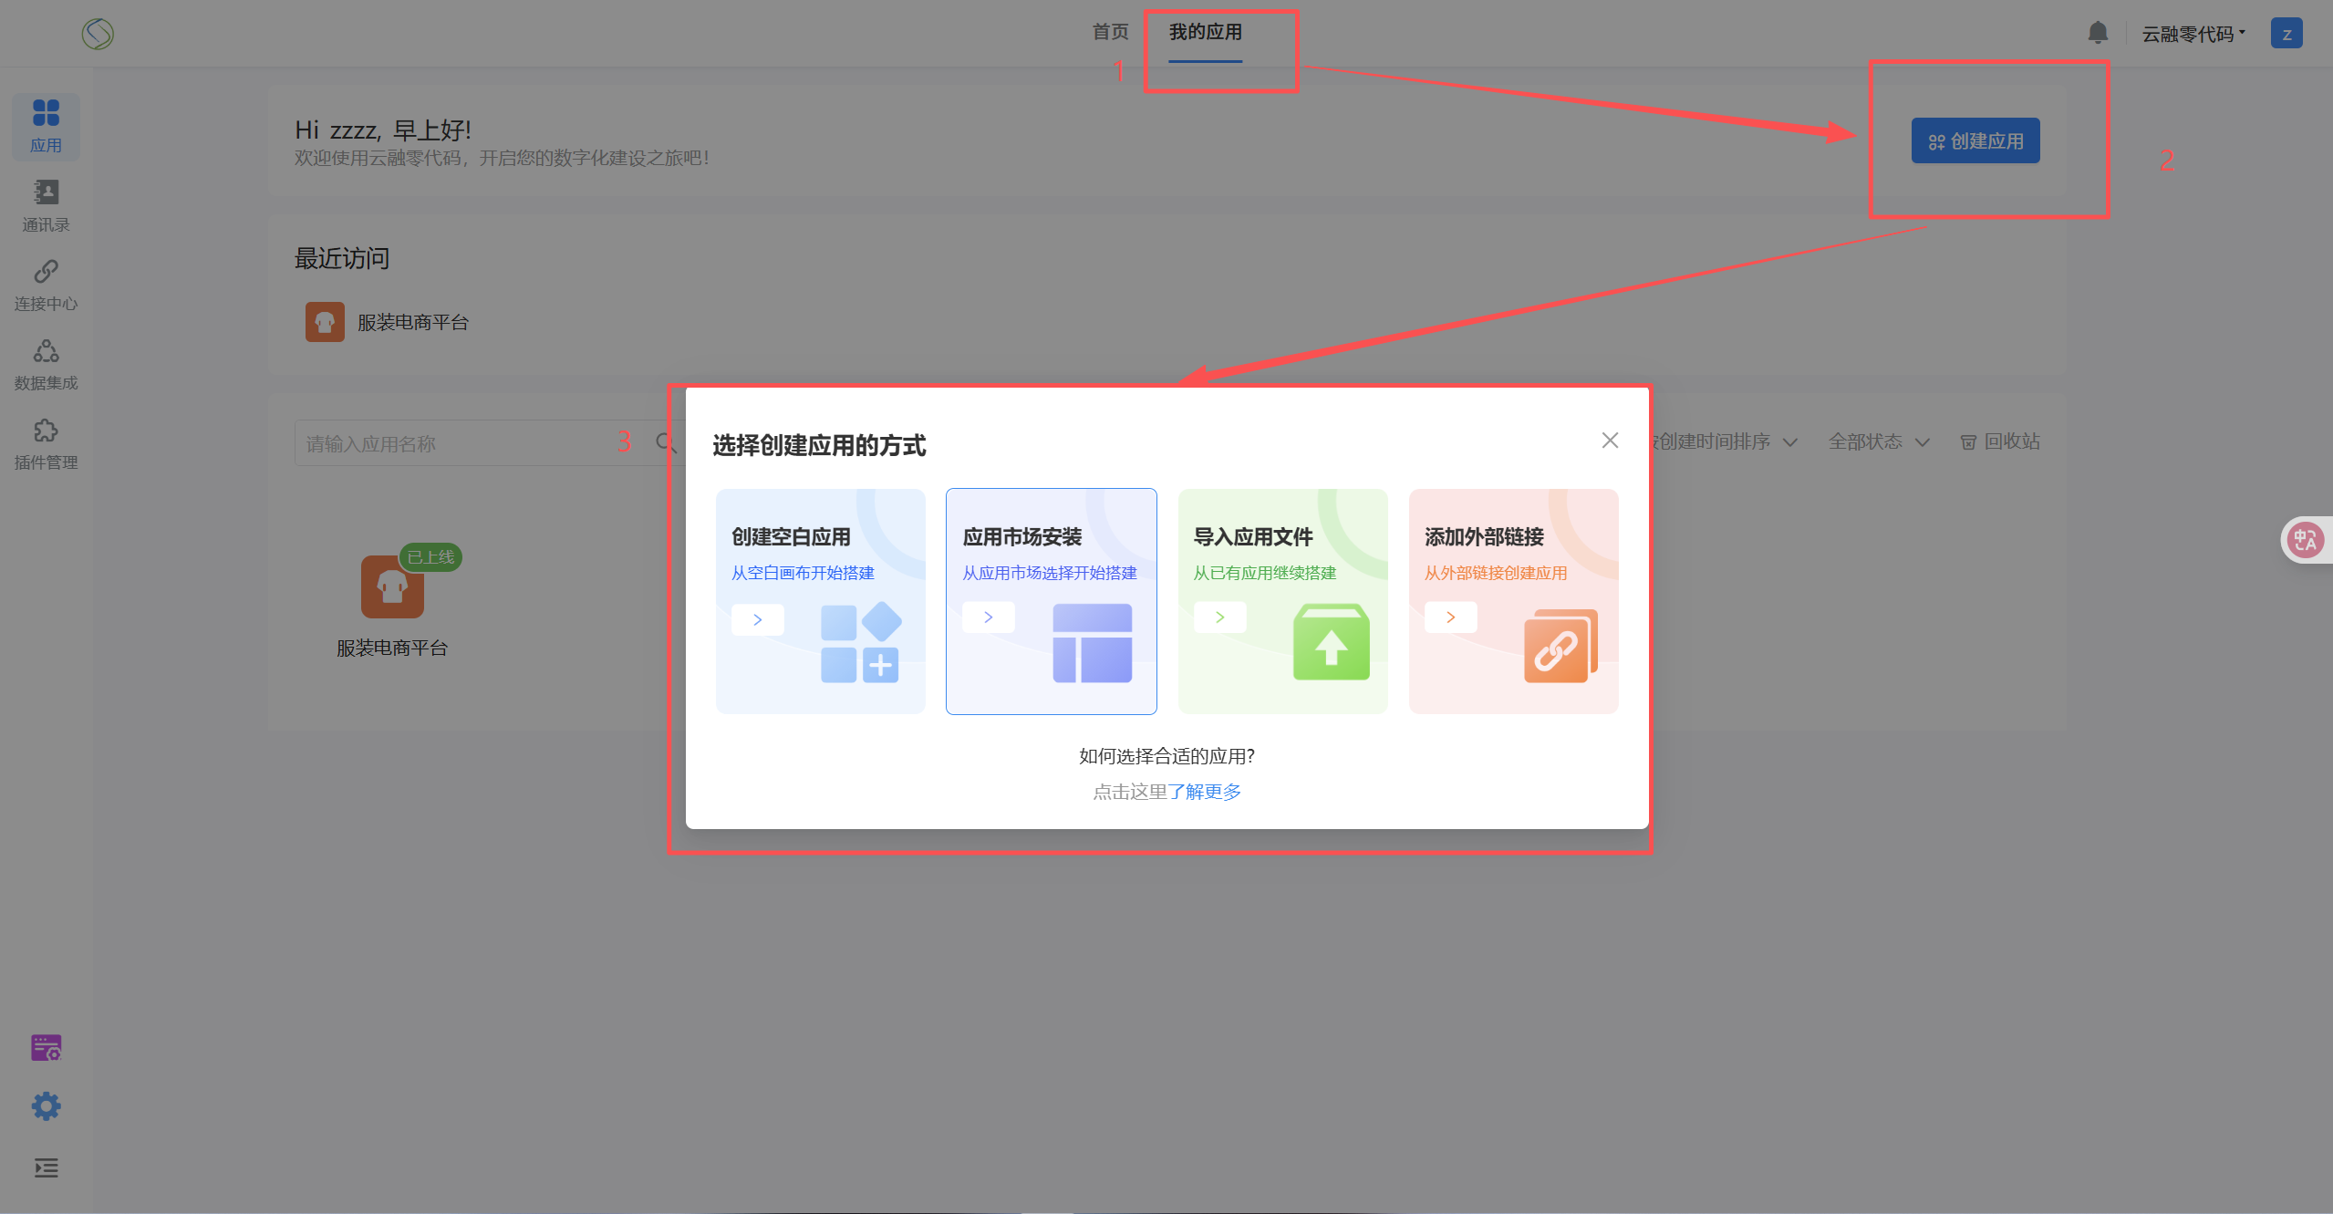
Task: Open the 应用 sidebar icon
Action: coord(46,125)
